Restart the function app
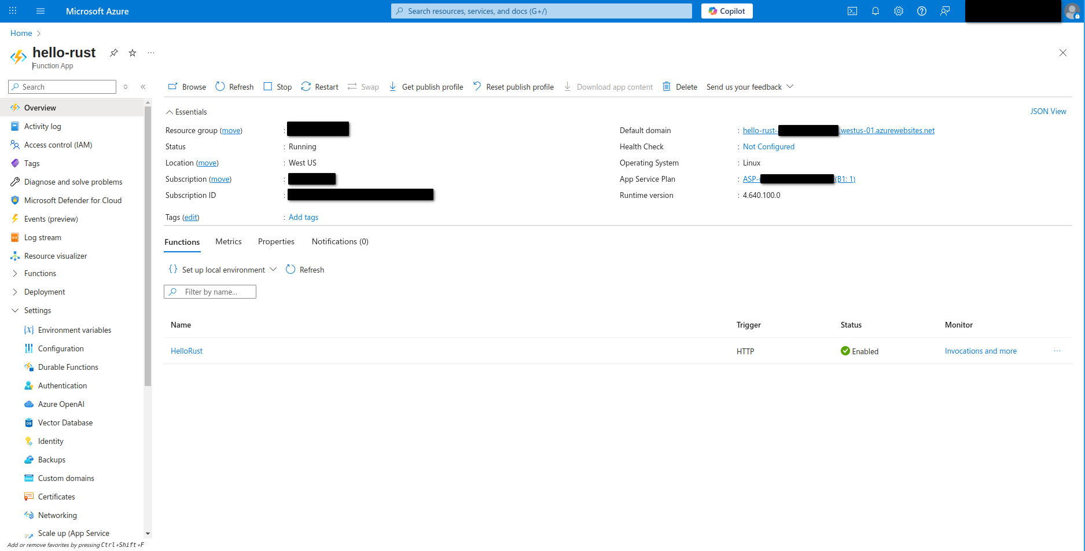 320,87
